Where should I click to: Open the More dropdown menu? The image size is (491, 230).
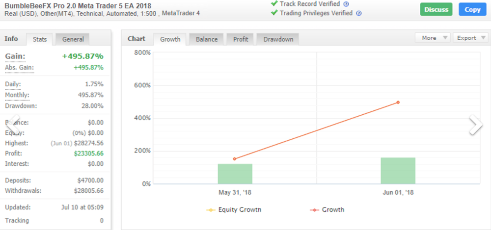click(x=432, y=38)
